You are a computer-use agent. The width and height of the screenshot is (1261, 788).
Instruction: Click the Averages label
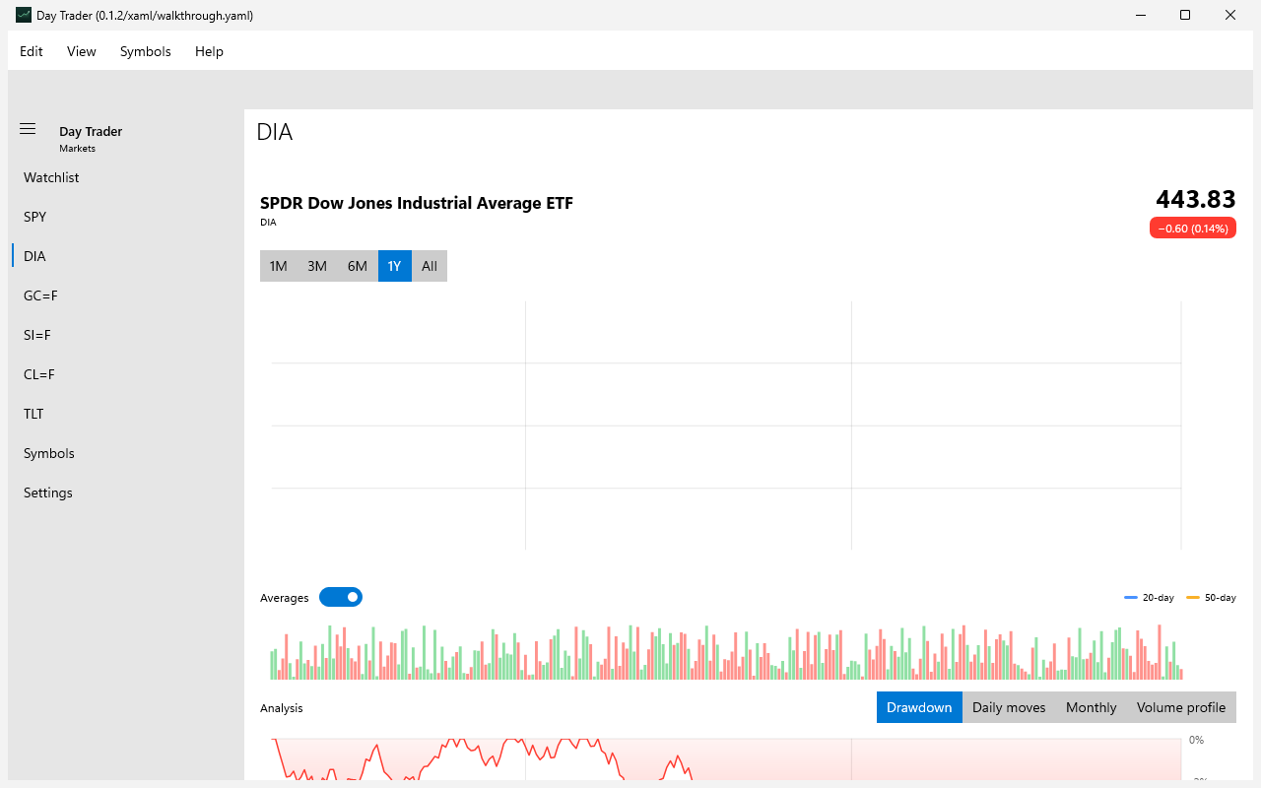tap(285, 598)
